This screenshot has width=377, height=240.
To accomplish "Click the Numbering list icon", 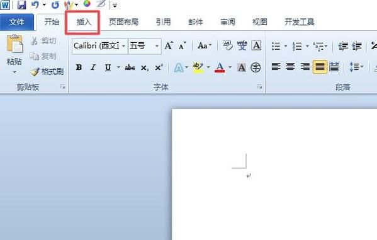I will [x=298, y=46].
